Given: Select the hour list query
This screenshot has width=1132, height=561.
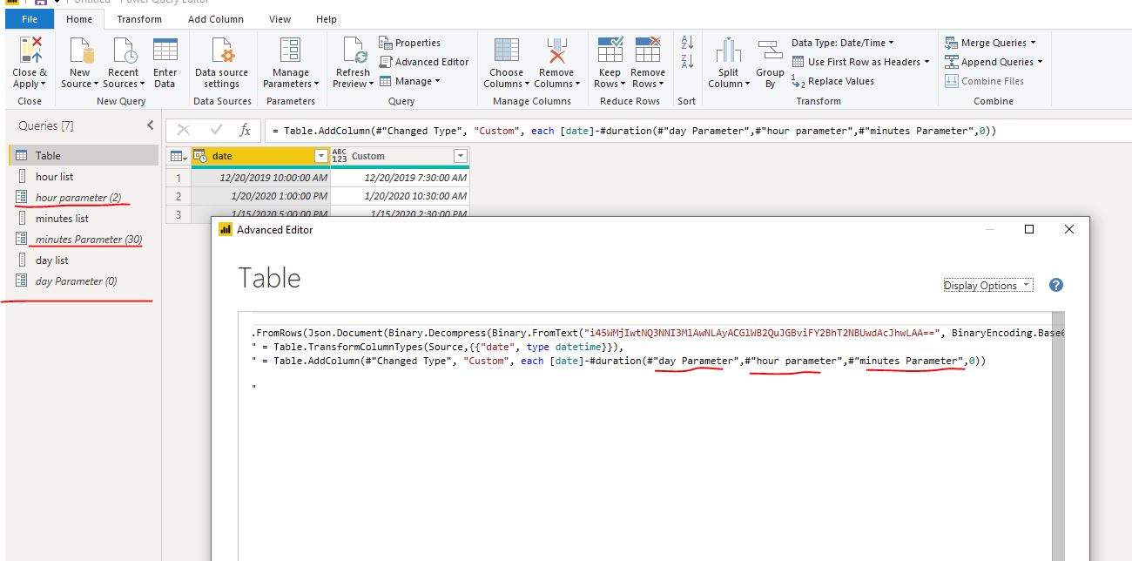Looking at the screenshot, I should click(x=84, y=176).
